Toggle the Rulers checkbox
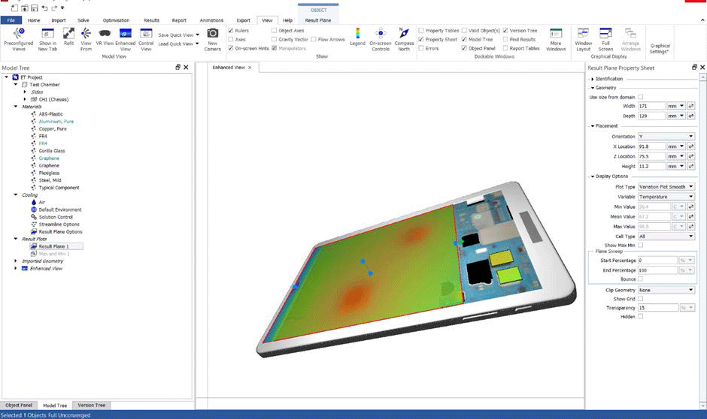Viewport: 707px width, 419px height. coord(230,31)
